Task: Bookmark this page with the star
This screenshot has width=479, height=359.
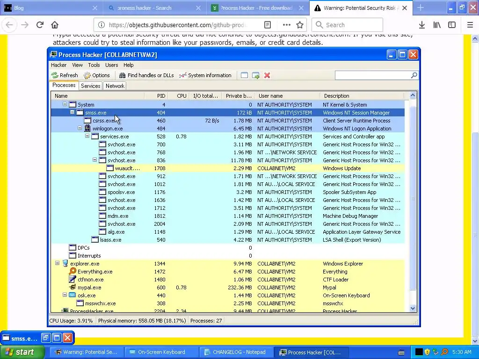Action: pyautogui.click(x=300, y=25)
